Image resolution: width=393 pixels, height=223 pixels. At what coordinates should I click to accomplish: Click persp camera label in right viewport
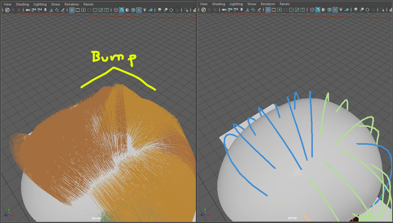tap(292, 218)
